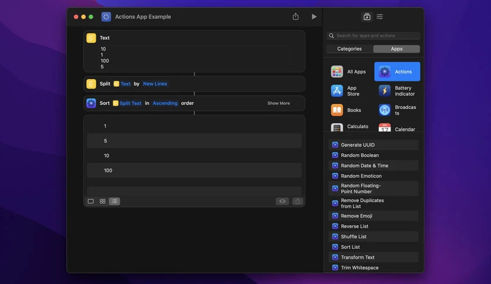Image resolution: width=491 pixels, height=284 pixels.
Task: Click the Sort action's blue gear icon
Action: (x=91, y=103)
